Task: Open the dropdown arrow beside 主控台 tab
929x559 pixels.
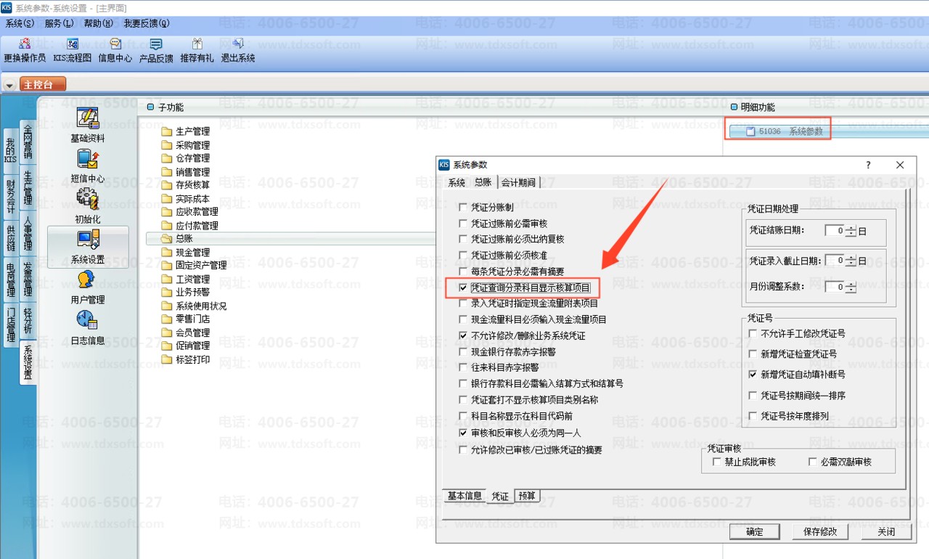Action: (x=9, y=85)
